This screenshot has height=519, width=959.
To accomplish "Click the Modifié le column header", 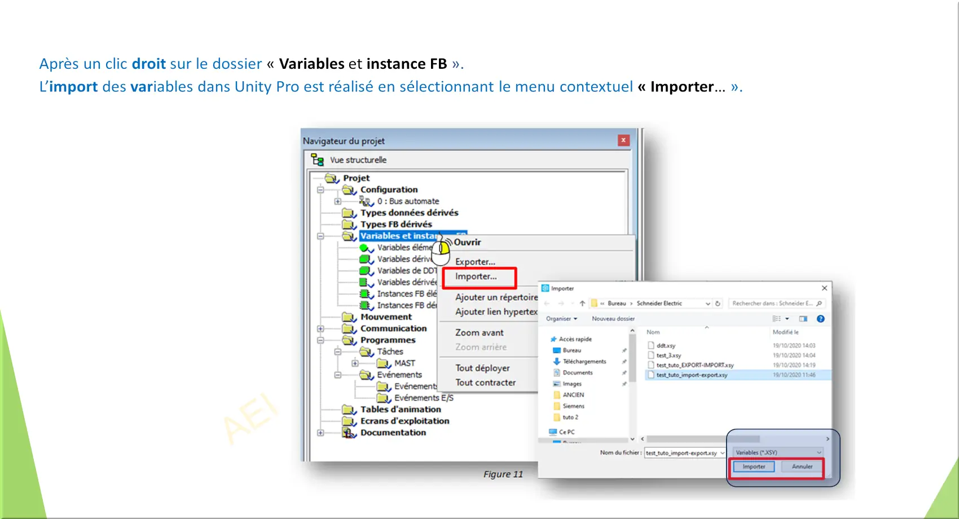I will pos(785,332).
